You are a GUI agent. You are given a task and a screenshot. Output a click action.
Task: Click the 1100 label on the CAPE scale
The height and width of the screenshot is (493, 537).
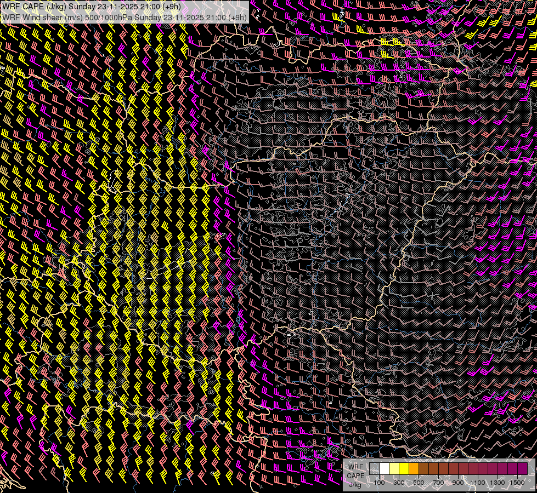point(478,482)
